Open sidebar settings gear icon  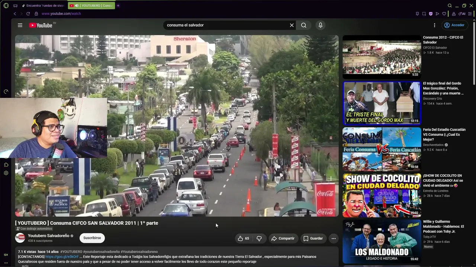pos(6,173)
